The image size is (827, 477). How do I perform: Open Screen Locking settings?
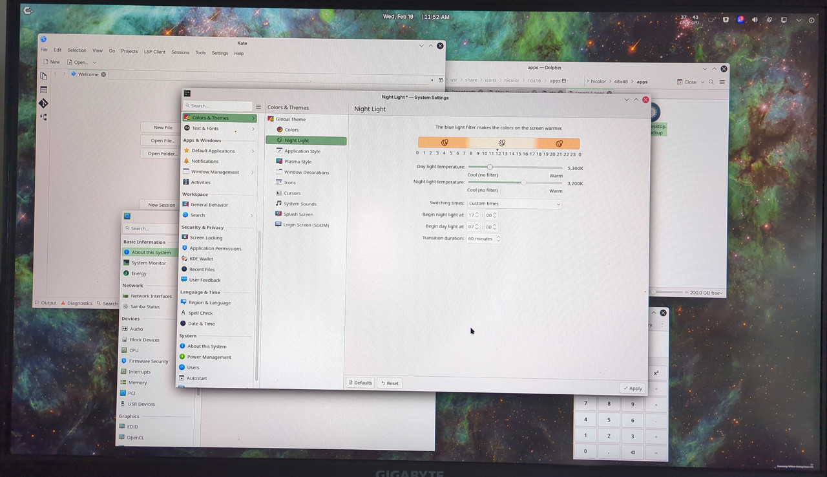(x=218, y=237)
